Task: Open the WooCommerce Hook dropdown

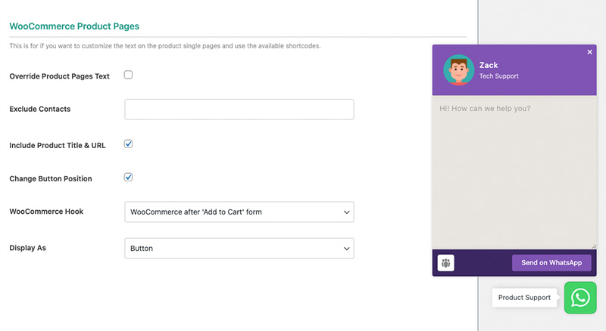Action: (239, 212)
